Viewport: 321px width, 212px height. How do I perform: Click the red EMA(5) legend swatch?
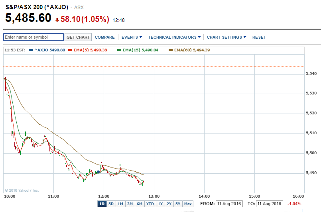coord(70,50)
